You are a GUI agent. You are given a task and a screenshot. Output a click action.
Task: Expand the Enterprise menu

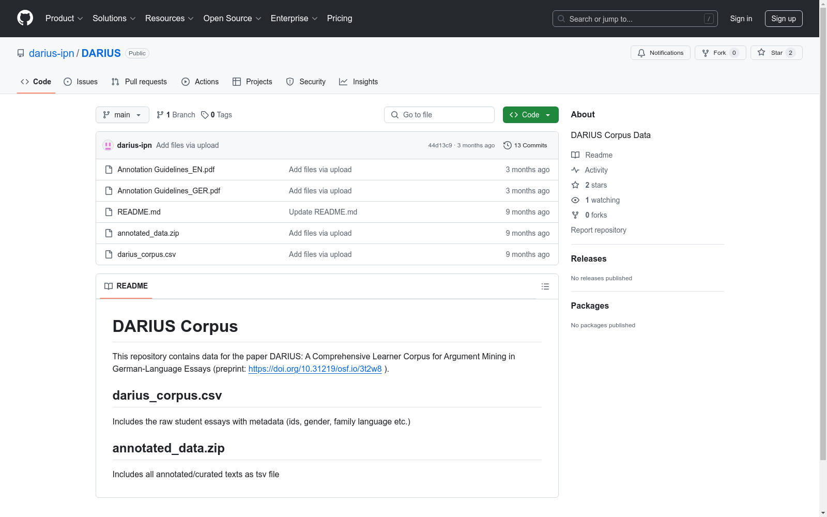click(294, 18)
